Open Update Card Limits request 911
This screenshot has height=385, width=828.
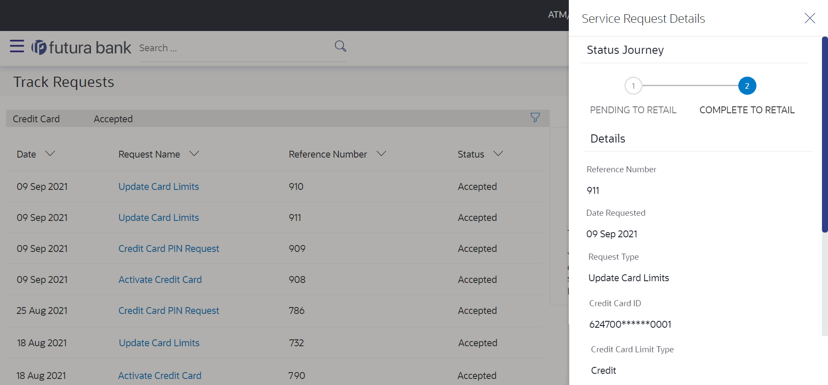coord(159,217)
